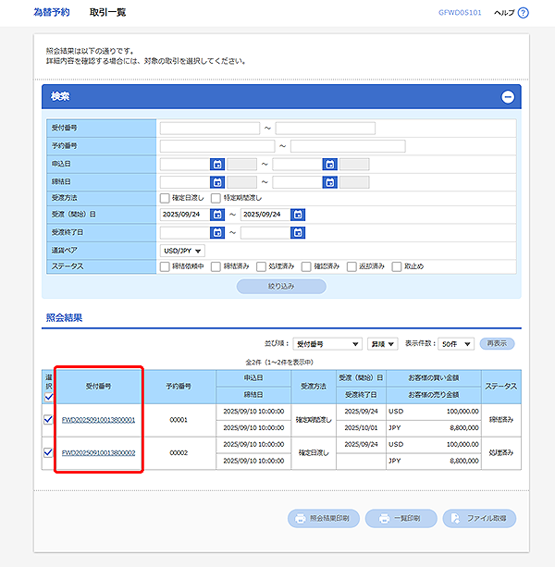Viewport: 555px width, 567px height.
Task: Open the 表示件数 50件 dropdown
Action: coord(456,344)
